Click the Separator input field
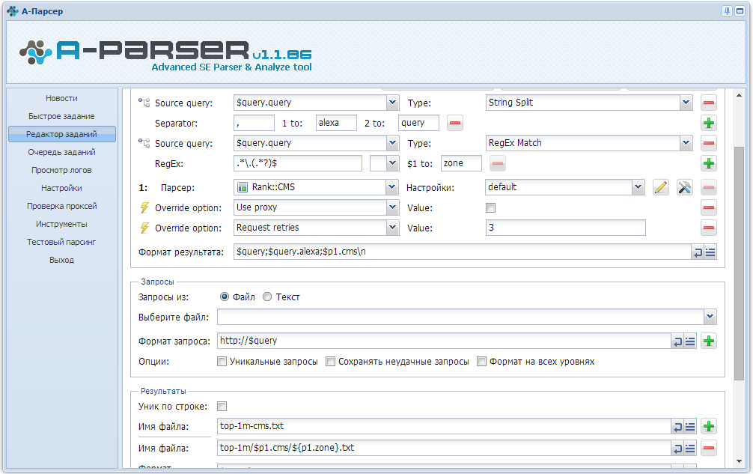Screen dimensions: 753x474 pos(254,123)
